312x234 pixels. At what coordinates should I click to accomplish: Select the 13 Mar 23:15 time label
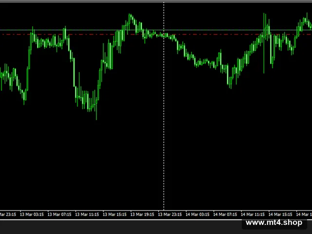170,214
